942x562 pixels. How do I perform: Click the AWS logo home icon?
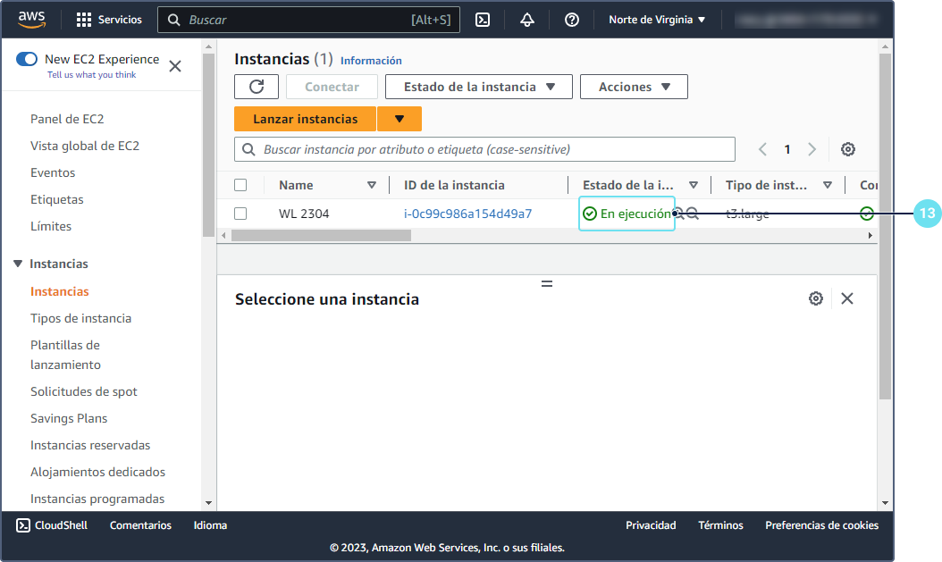tap(33, 20)
